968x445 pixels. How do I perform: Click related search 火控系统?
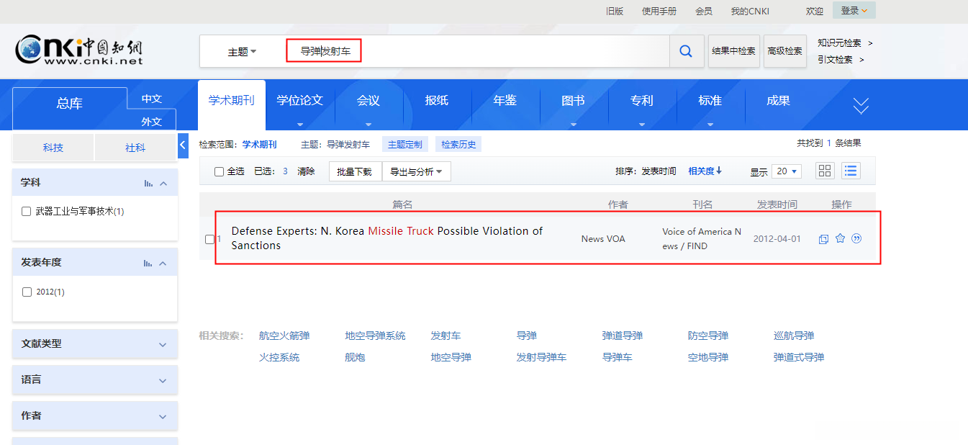[279, 357]
